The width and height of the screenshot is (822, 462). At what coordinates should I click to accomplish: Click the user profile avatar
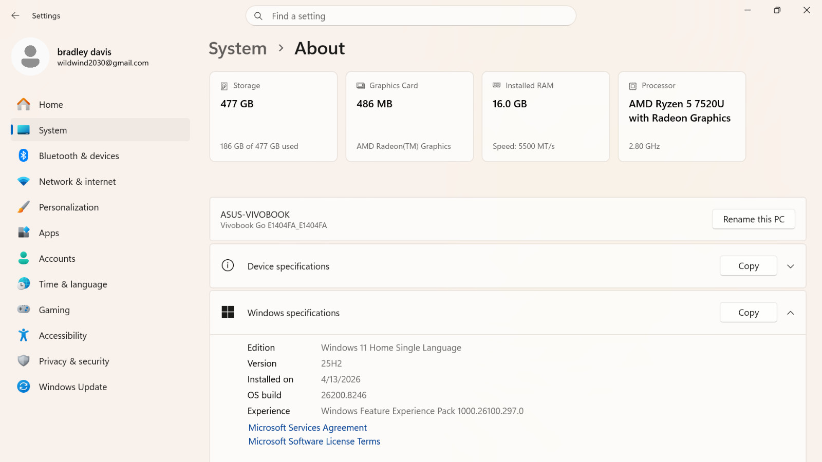[30, 56]
